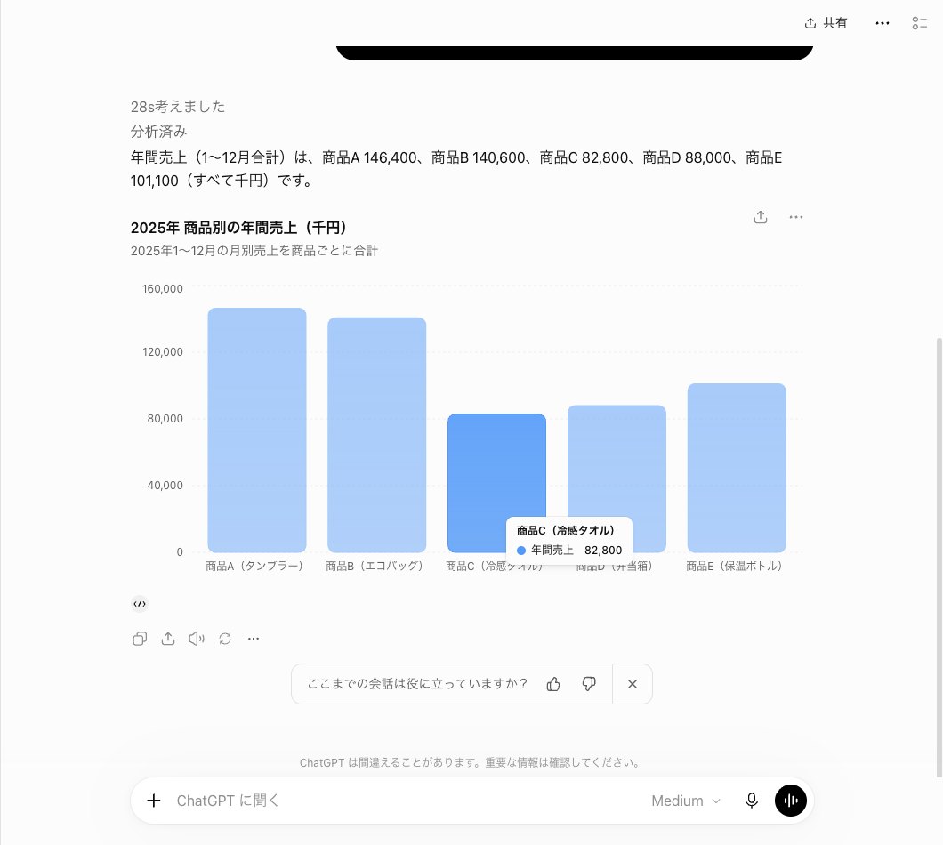Share the response below the chart
943x845 pixels.
coord(168,639)
